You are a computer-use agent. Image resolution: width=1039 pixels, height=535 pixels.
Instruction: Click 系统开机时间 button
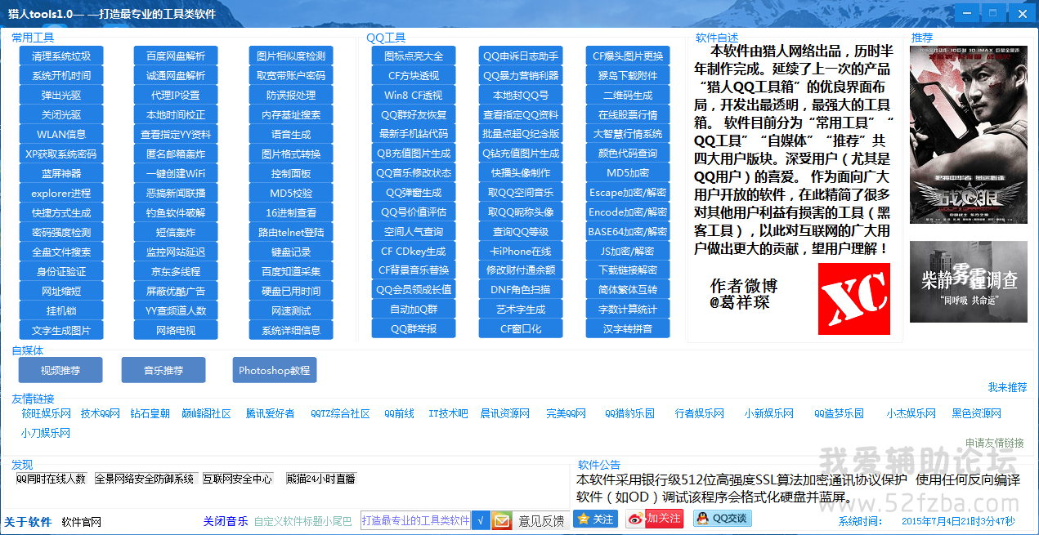coord(61,76)
